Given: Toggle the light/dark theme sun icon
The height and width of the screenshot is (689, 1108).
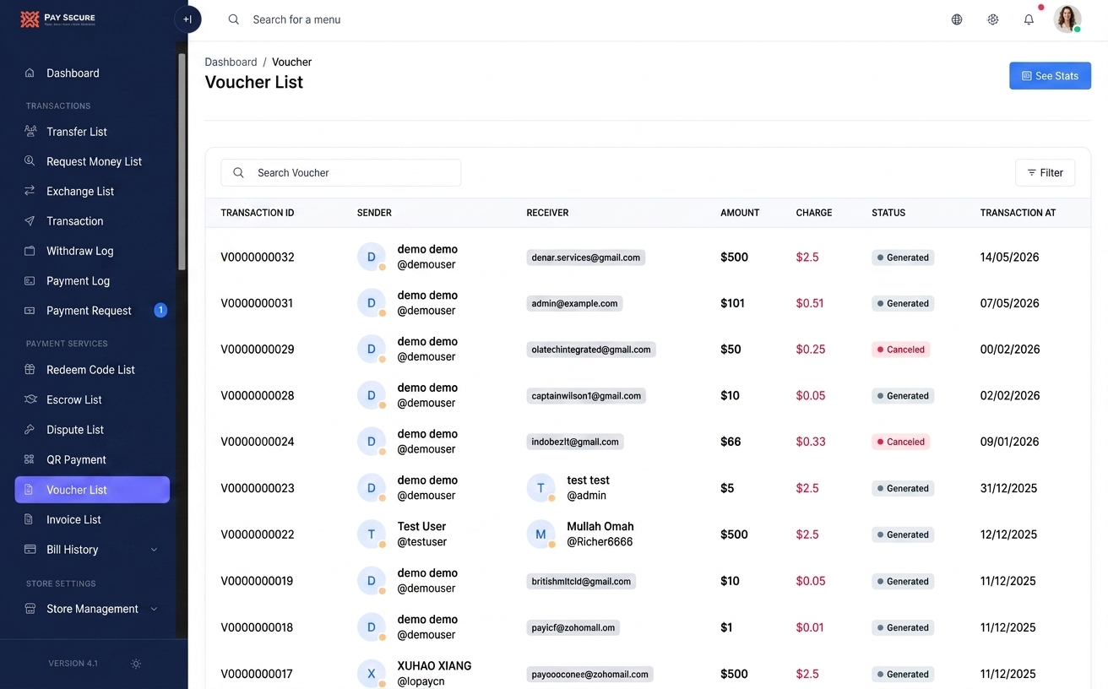Looking at the screenshot, I should [x=136, y=664].
